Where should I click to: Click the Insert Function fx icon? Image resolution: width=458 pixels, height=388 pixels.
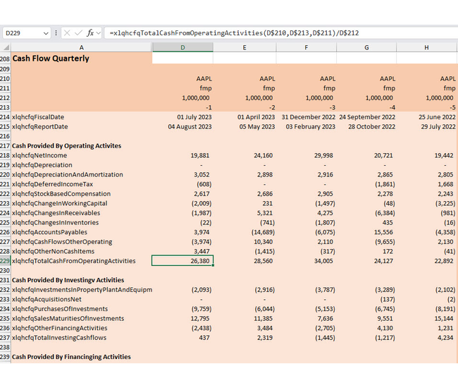(90, 33)
